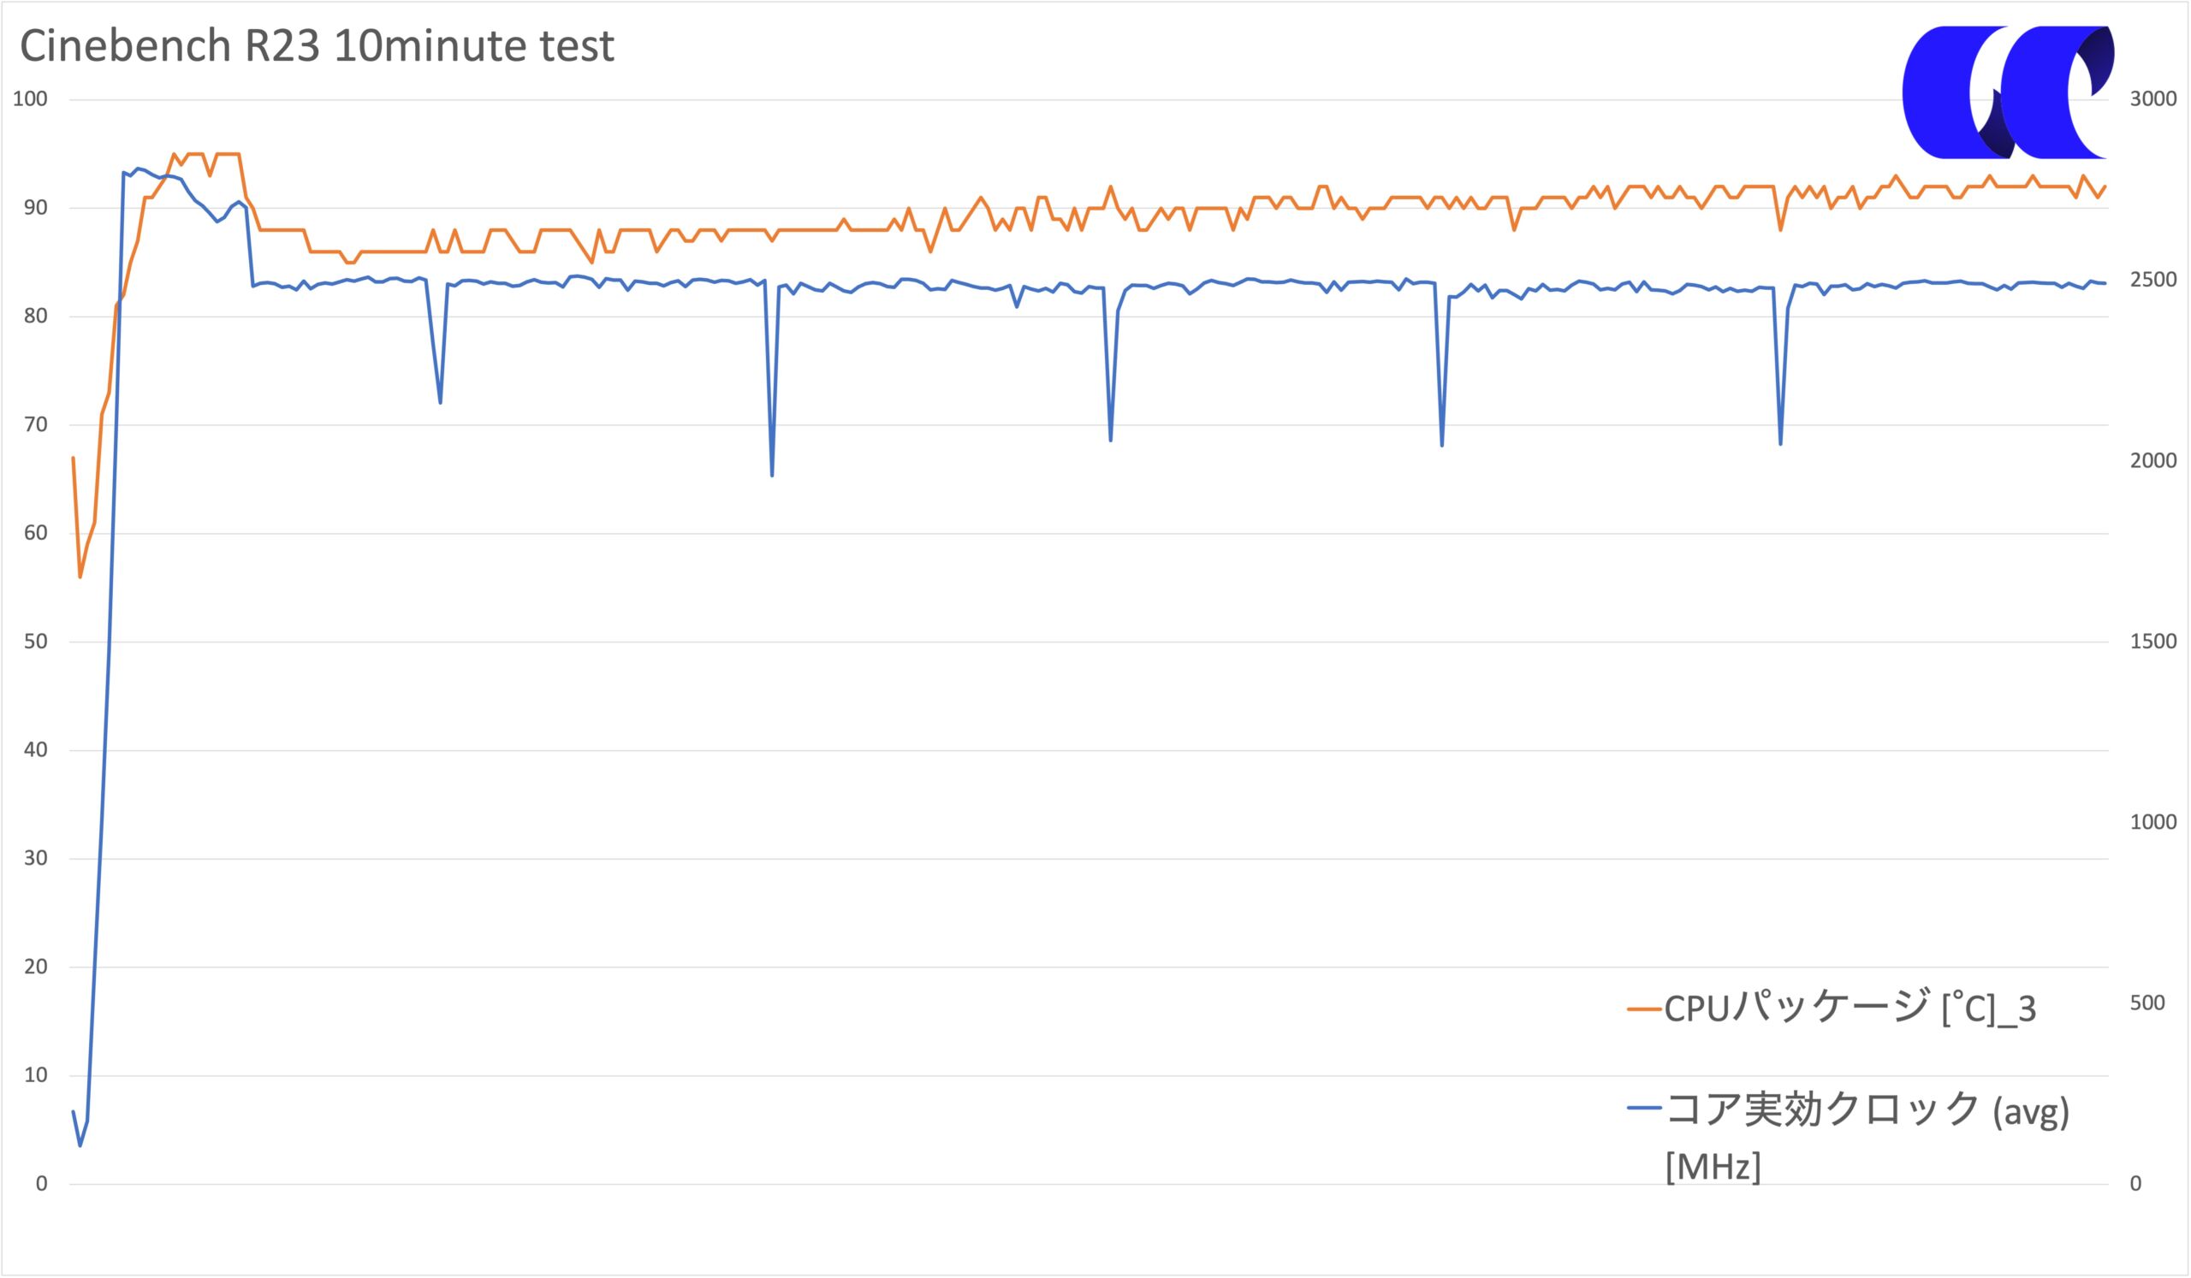Select the コア実効クロック (avg) [MHz] legend label
Viewport: 2191px width, 1278px height.
point(1867,1137)
